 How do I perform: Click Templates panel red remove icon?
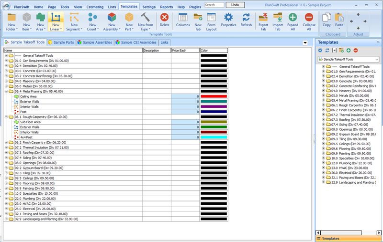(x=356, y=51)
